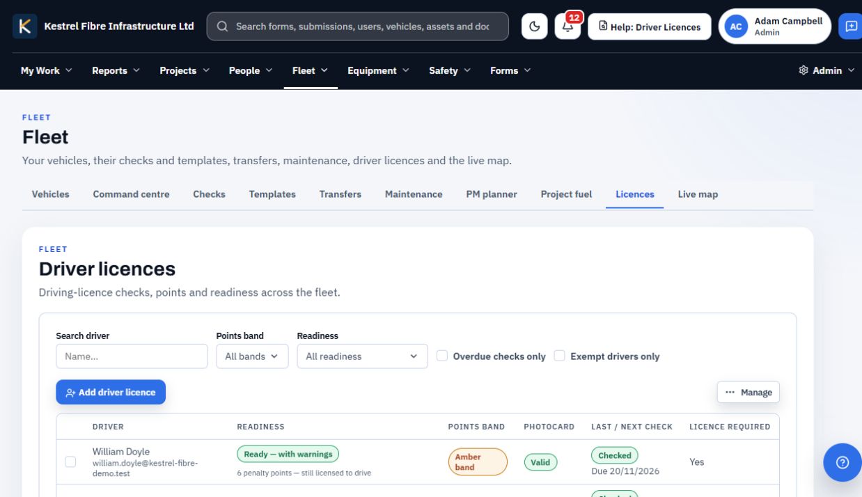Click Kestrel Fibre Infrastructure Ltd title

(119, 26)
